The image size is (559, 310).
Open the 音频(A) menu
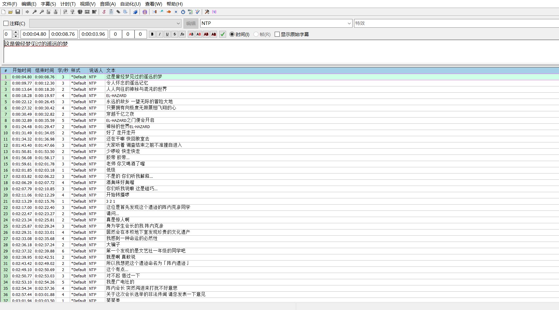108,4
